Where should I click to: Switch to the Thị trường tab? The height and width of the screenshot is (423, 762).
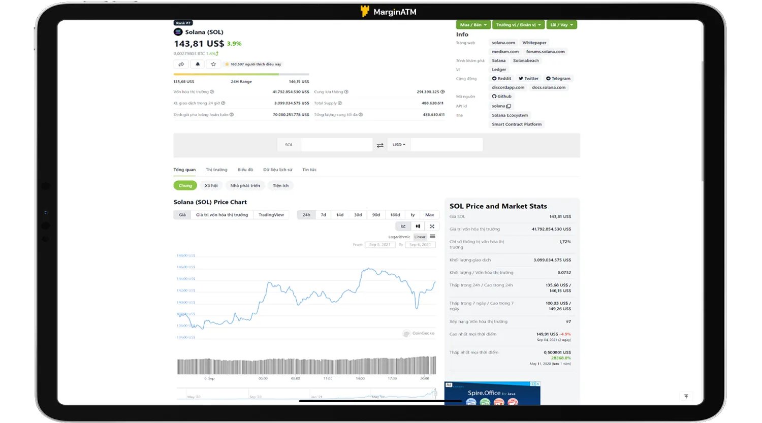tap(216, 170)
